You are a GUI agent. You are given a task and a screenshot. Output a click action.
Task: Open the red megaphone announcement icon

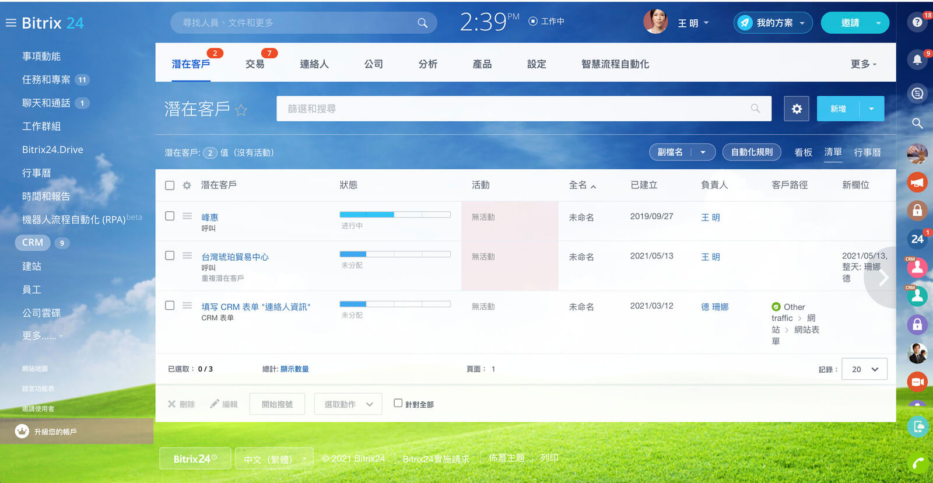tap(917, 183)
